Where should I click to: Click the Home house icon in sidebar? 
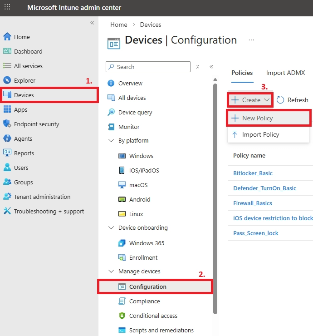[7, 37]
